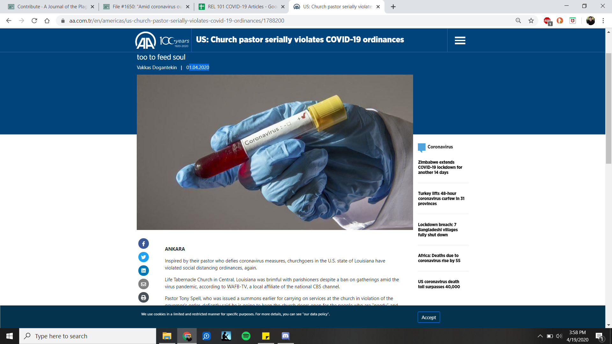Open a new browser tab

(393, 7)
